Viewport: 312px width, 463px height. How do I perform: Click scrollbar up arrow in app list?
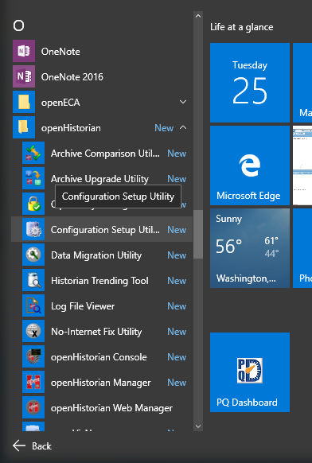pyautogui.click(x=198, y=16)
